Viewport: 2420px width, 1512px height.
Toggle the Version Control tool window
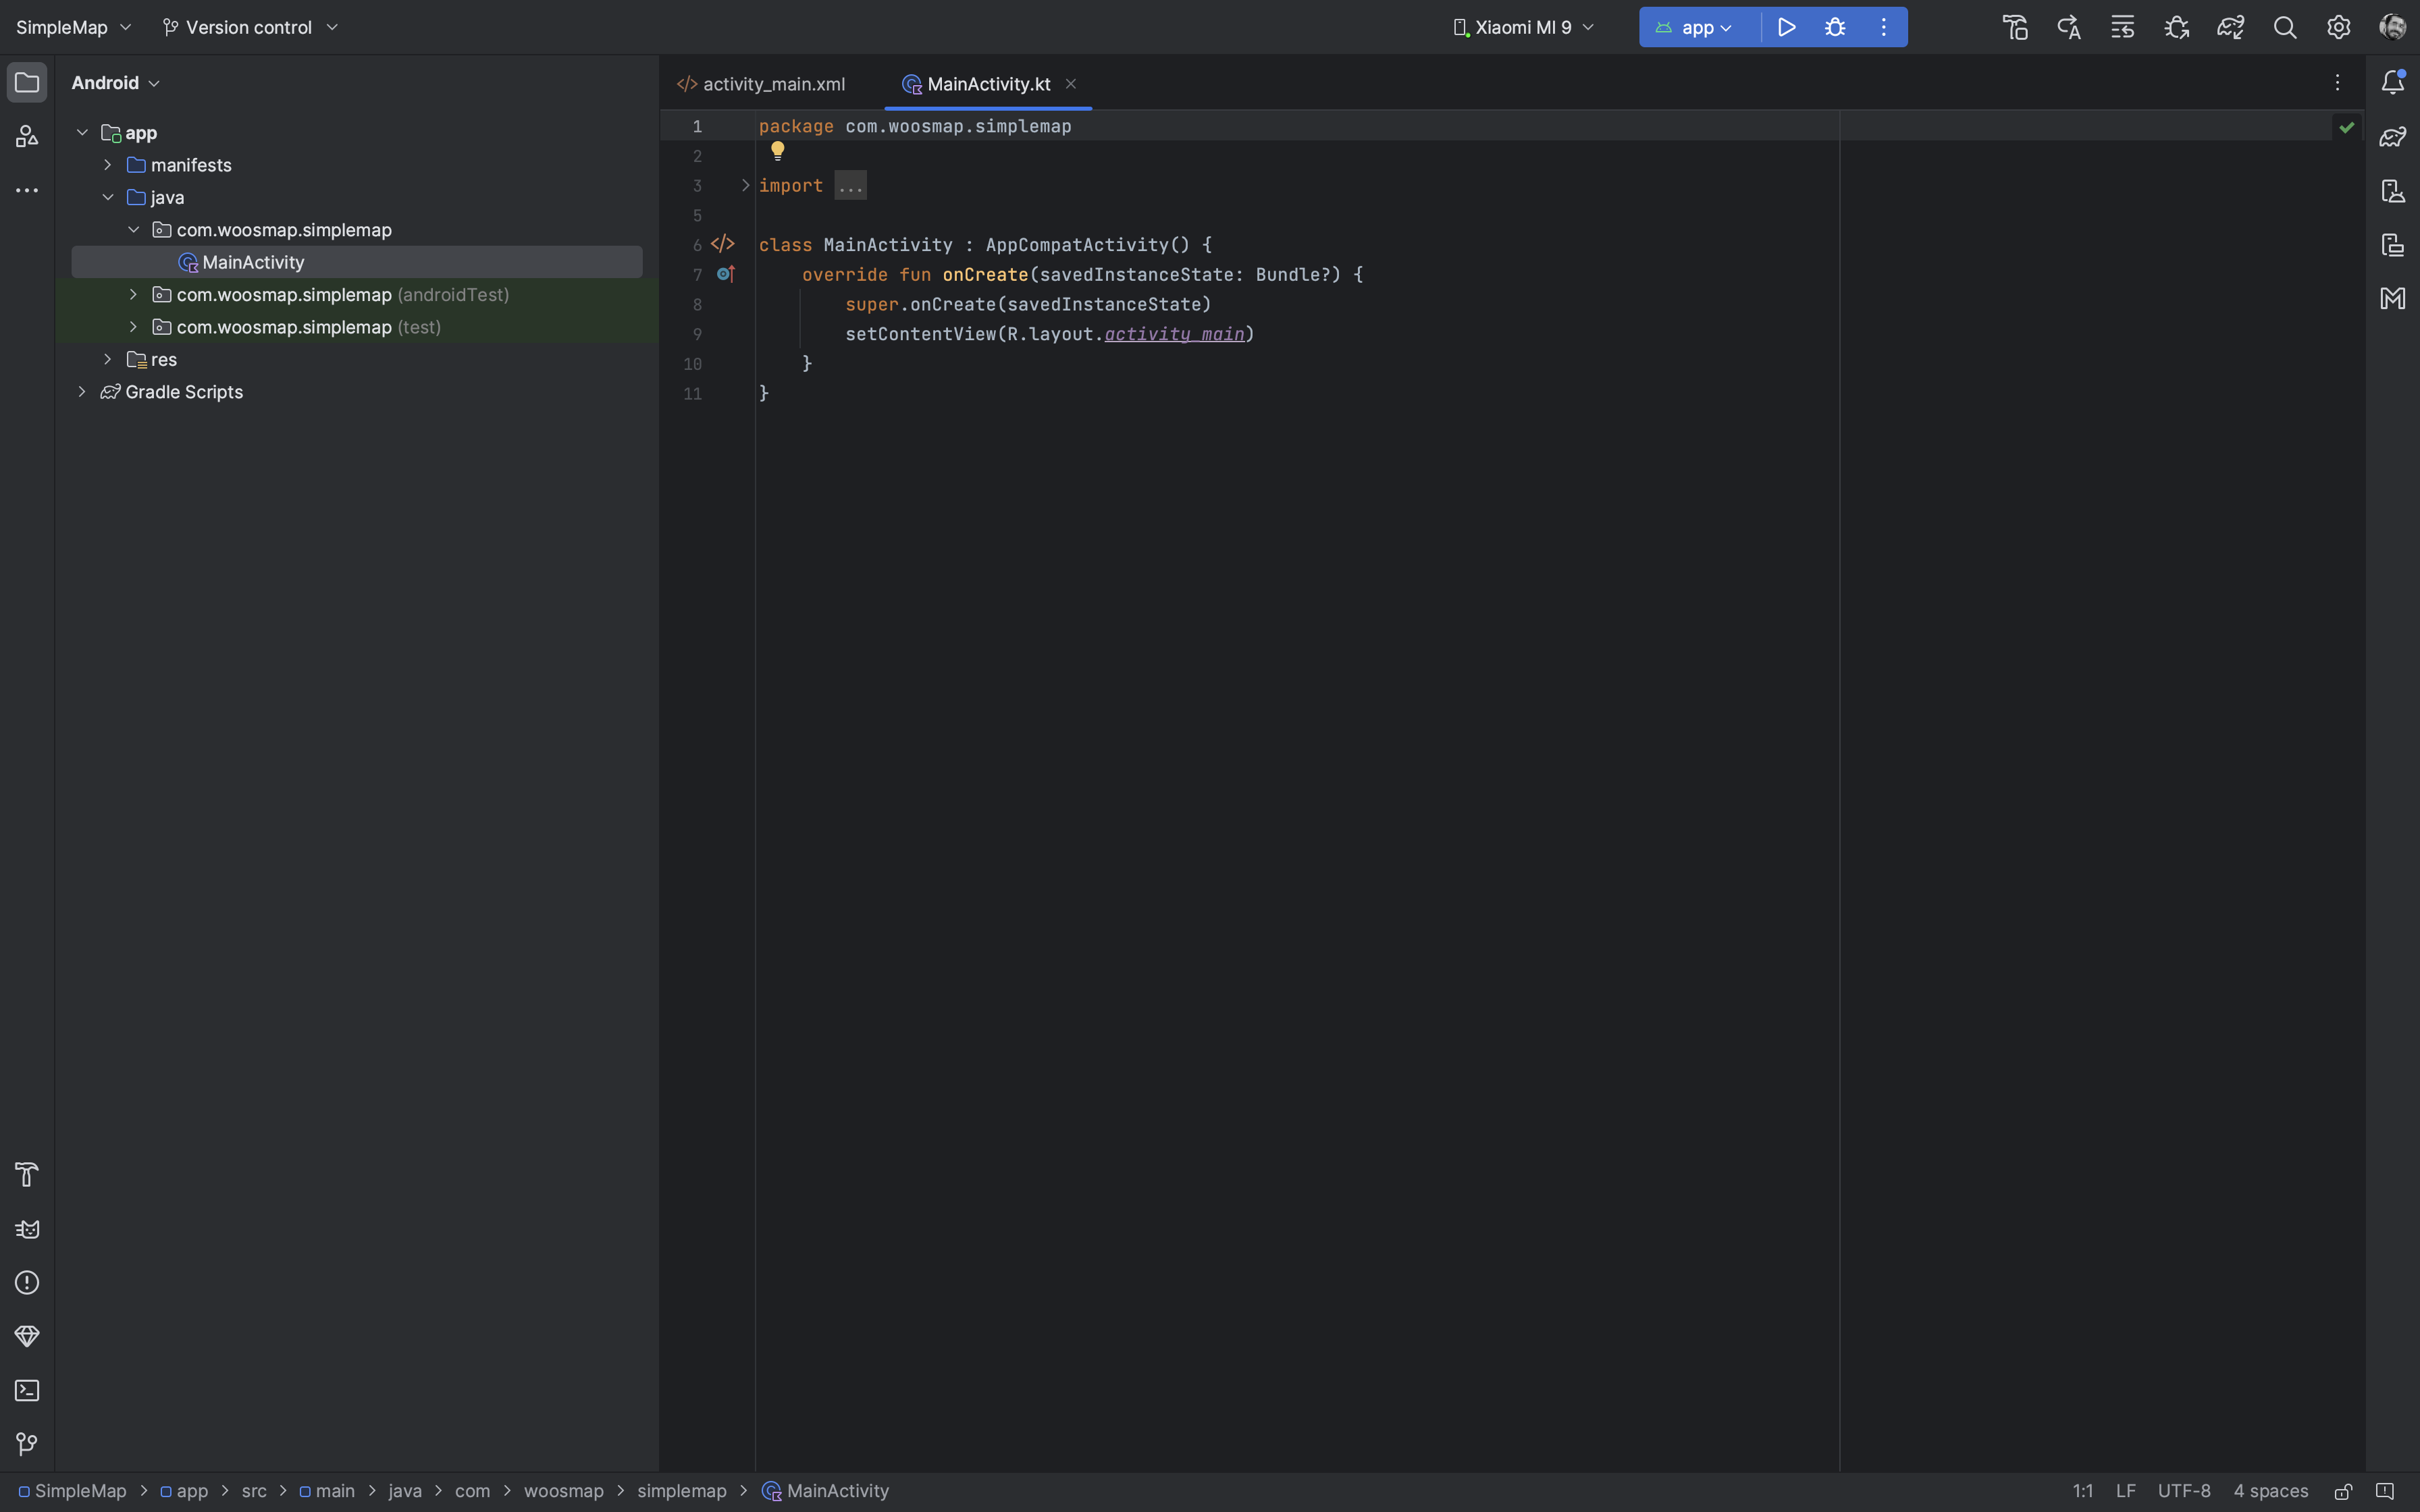pyautogui.click(x=27, y=1444)
